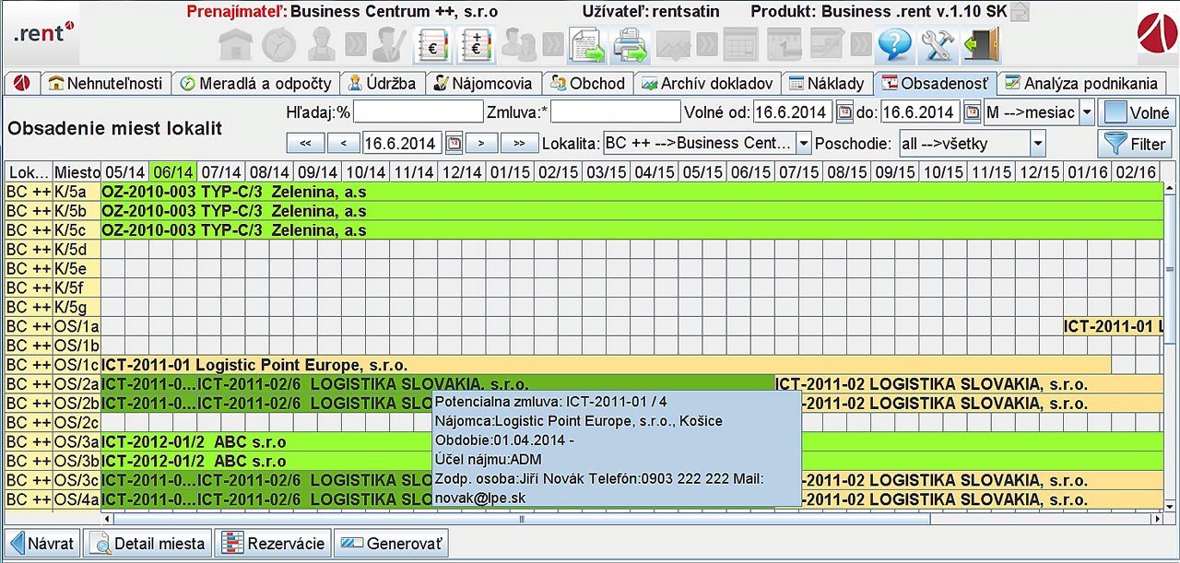Click the greyed-out house toolbar icon

[x=235, y=44]
